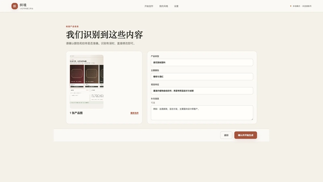Click the 本地模式 · 未连接账号 status indicator
Viewport: 323px width, 182px height.
[301, 6]
